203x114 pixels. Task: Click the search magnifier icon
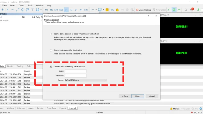point(186,10)
